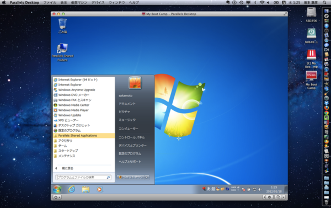Open the Parallels power button dropdown
Viewport: 331px width, 208px height.
tap(57, 197)
